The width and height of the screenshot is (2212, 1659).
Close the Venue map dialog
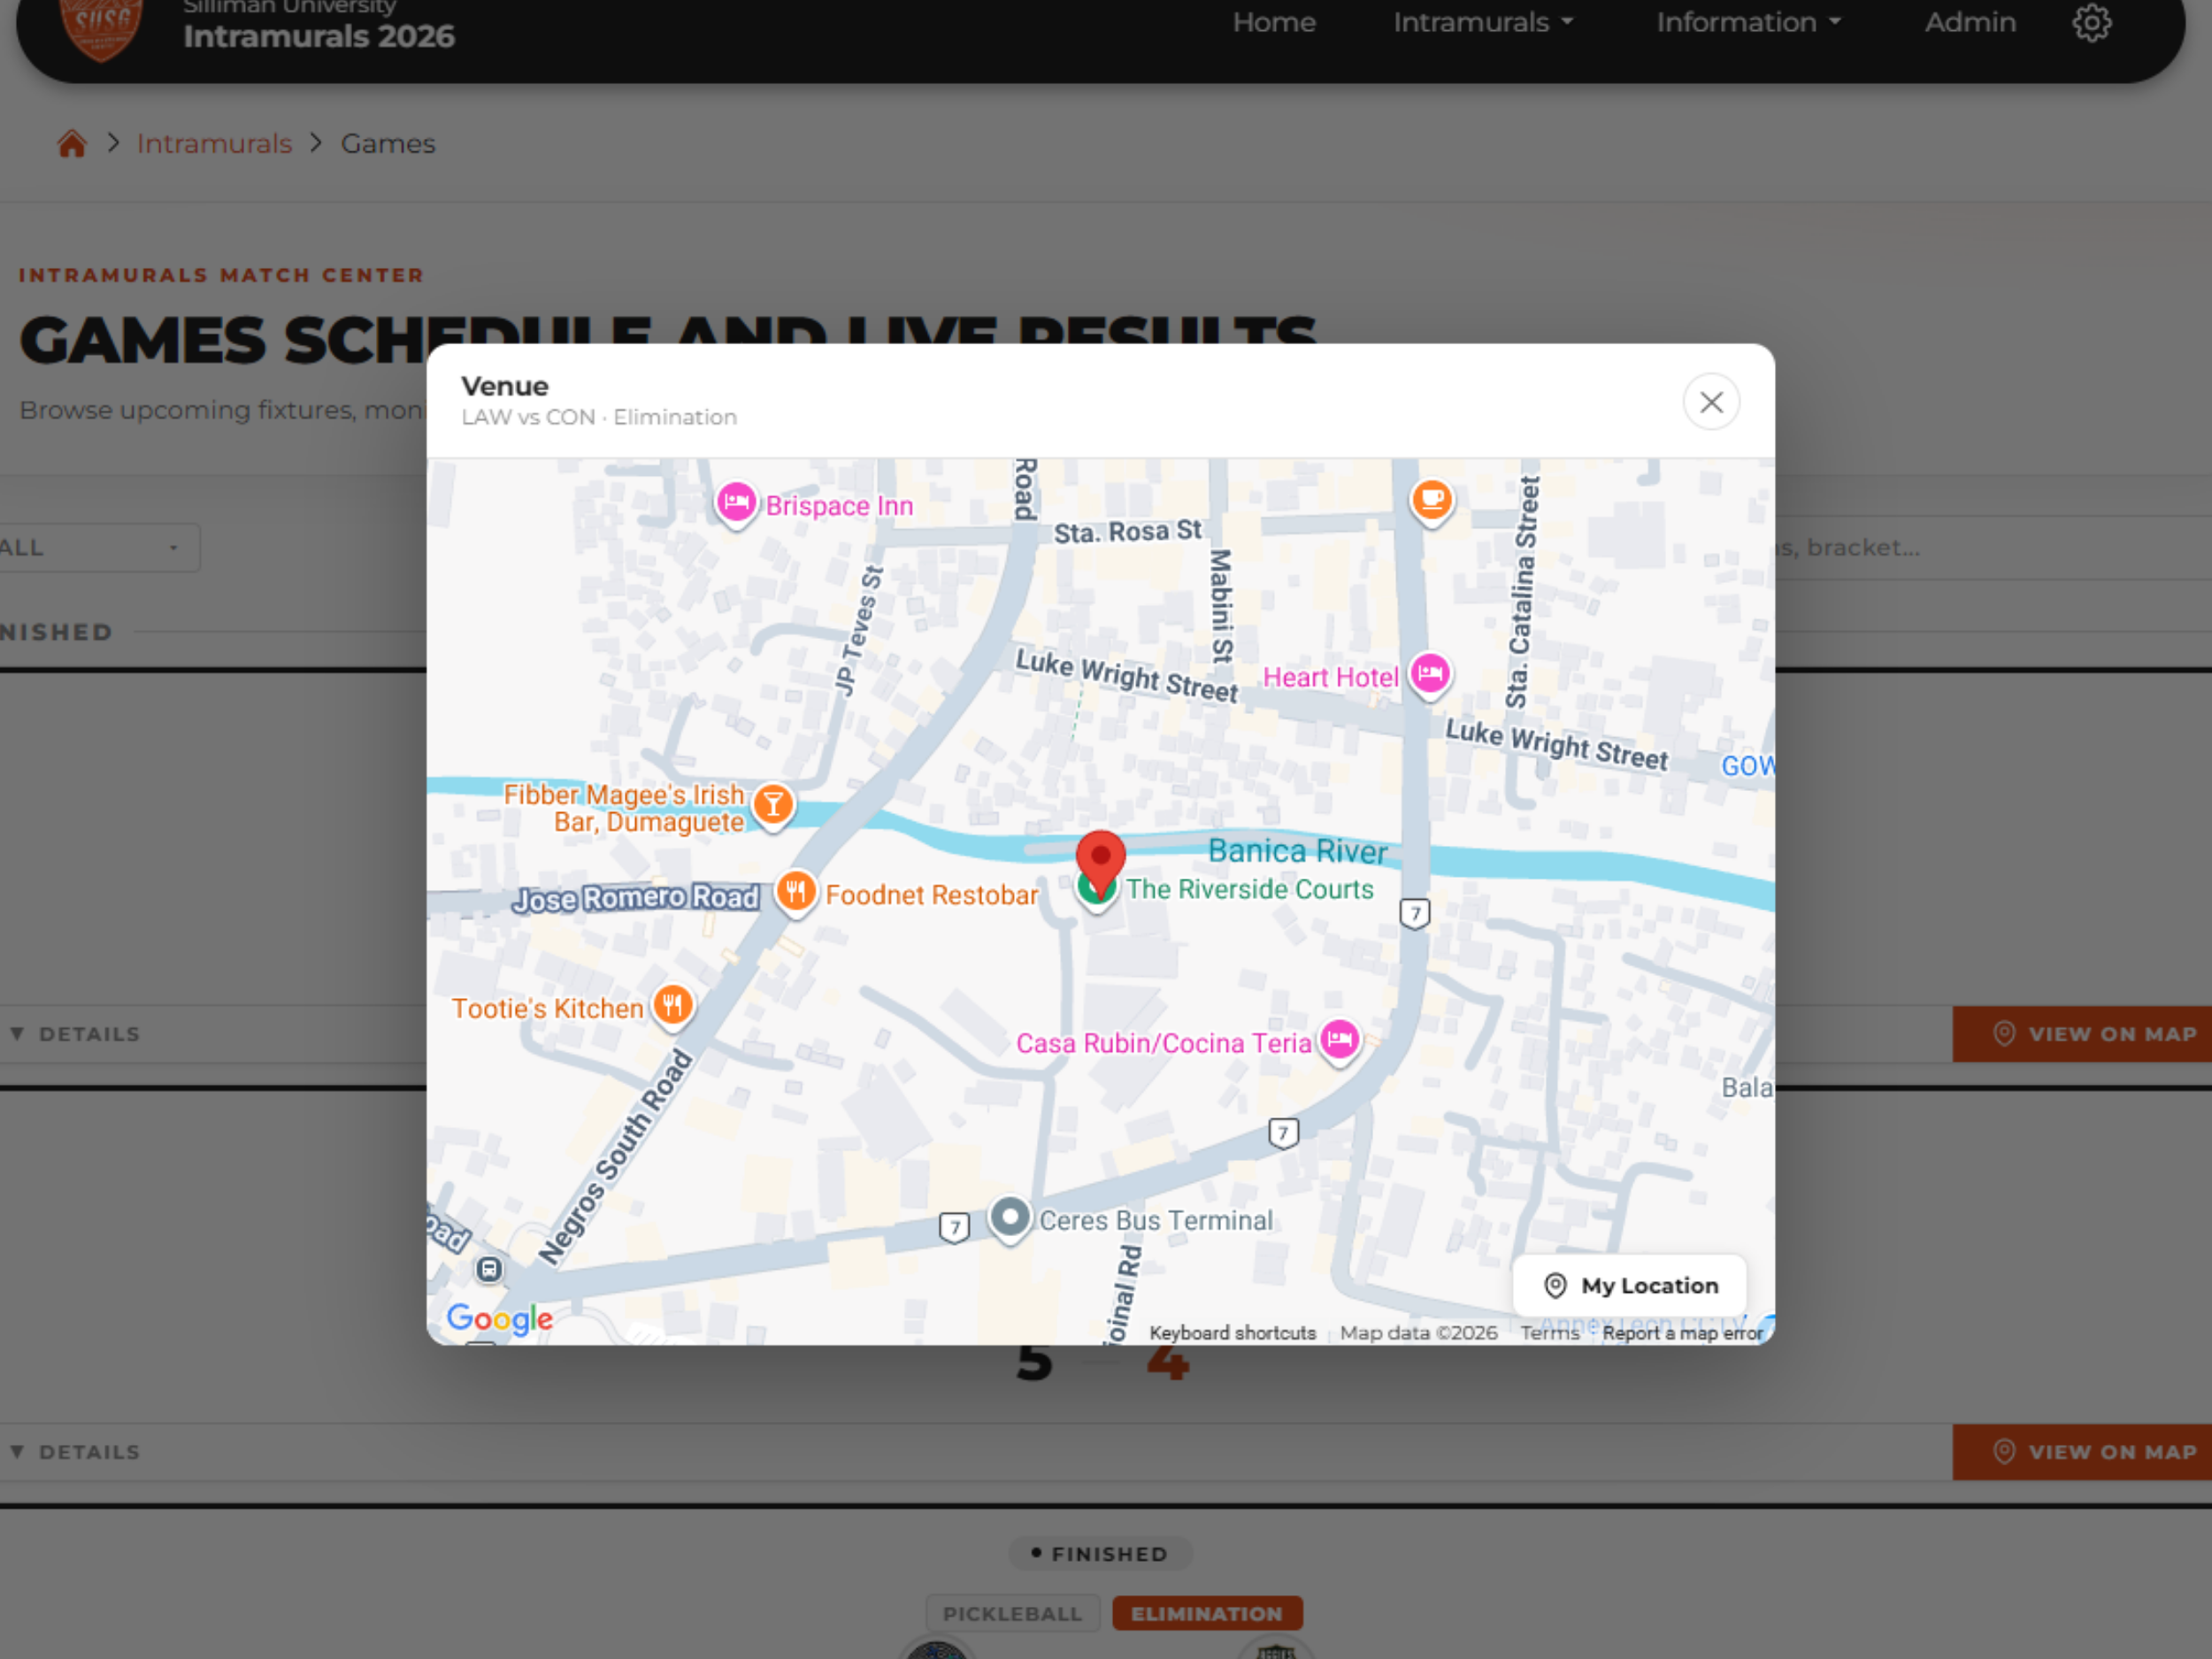coord(1711,402)
